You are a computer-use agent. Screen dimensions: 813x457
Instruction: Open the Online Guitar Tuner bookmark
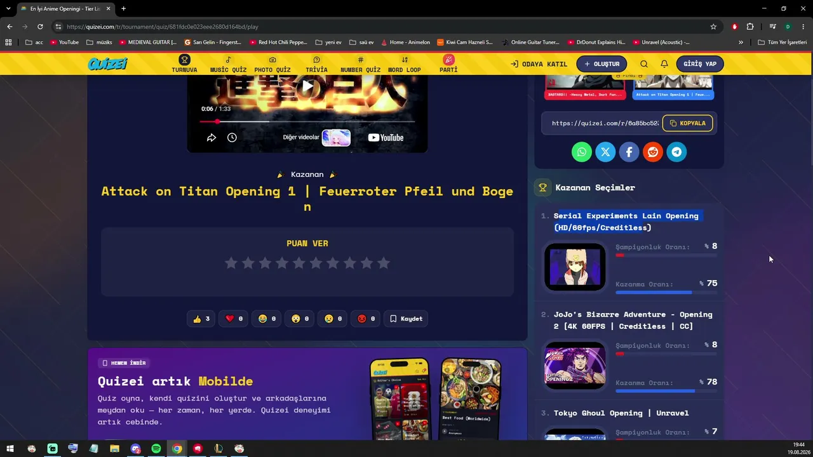530,43
